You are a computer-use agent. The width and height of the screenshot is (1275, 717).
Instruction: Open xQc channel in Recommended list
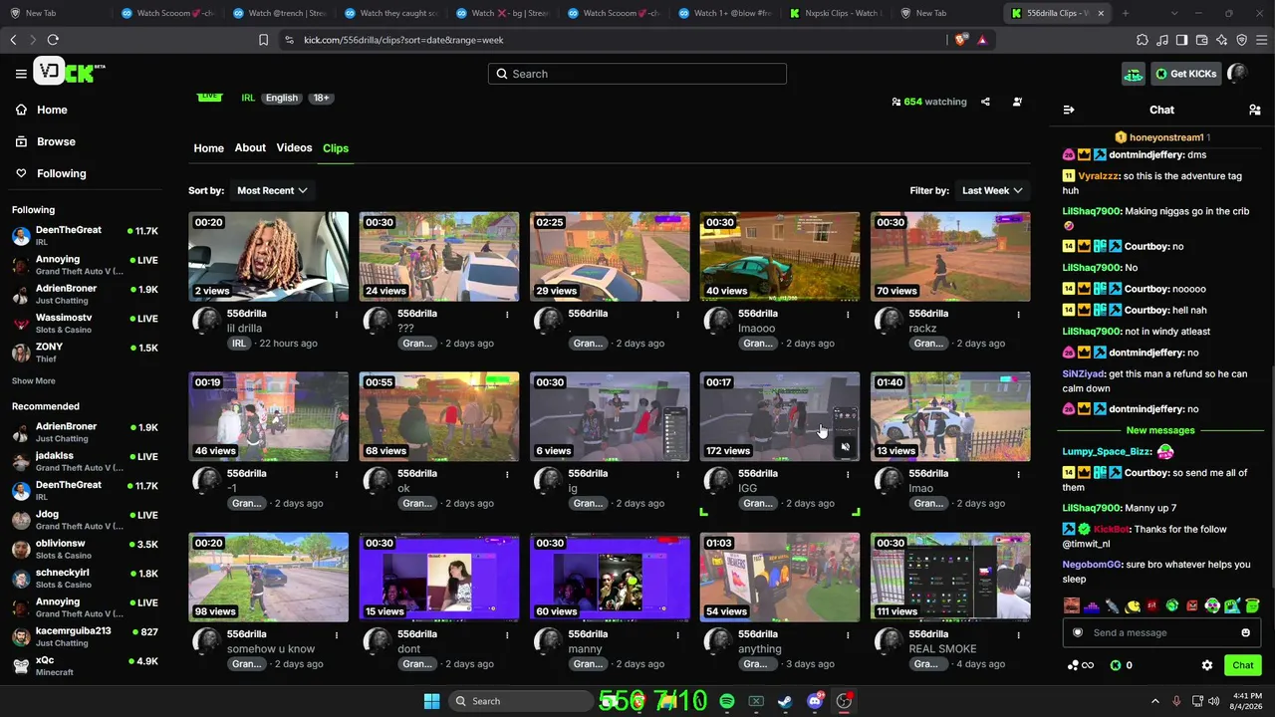click(85, 665)
